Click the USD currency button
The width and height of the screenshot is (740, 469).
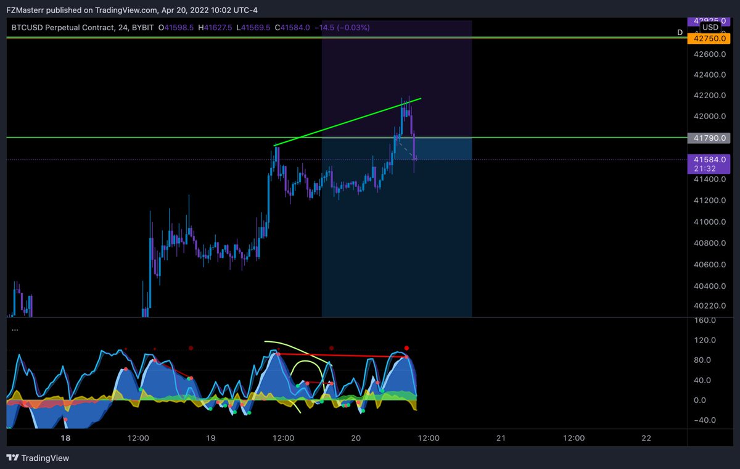(710, 27)
